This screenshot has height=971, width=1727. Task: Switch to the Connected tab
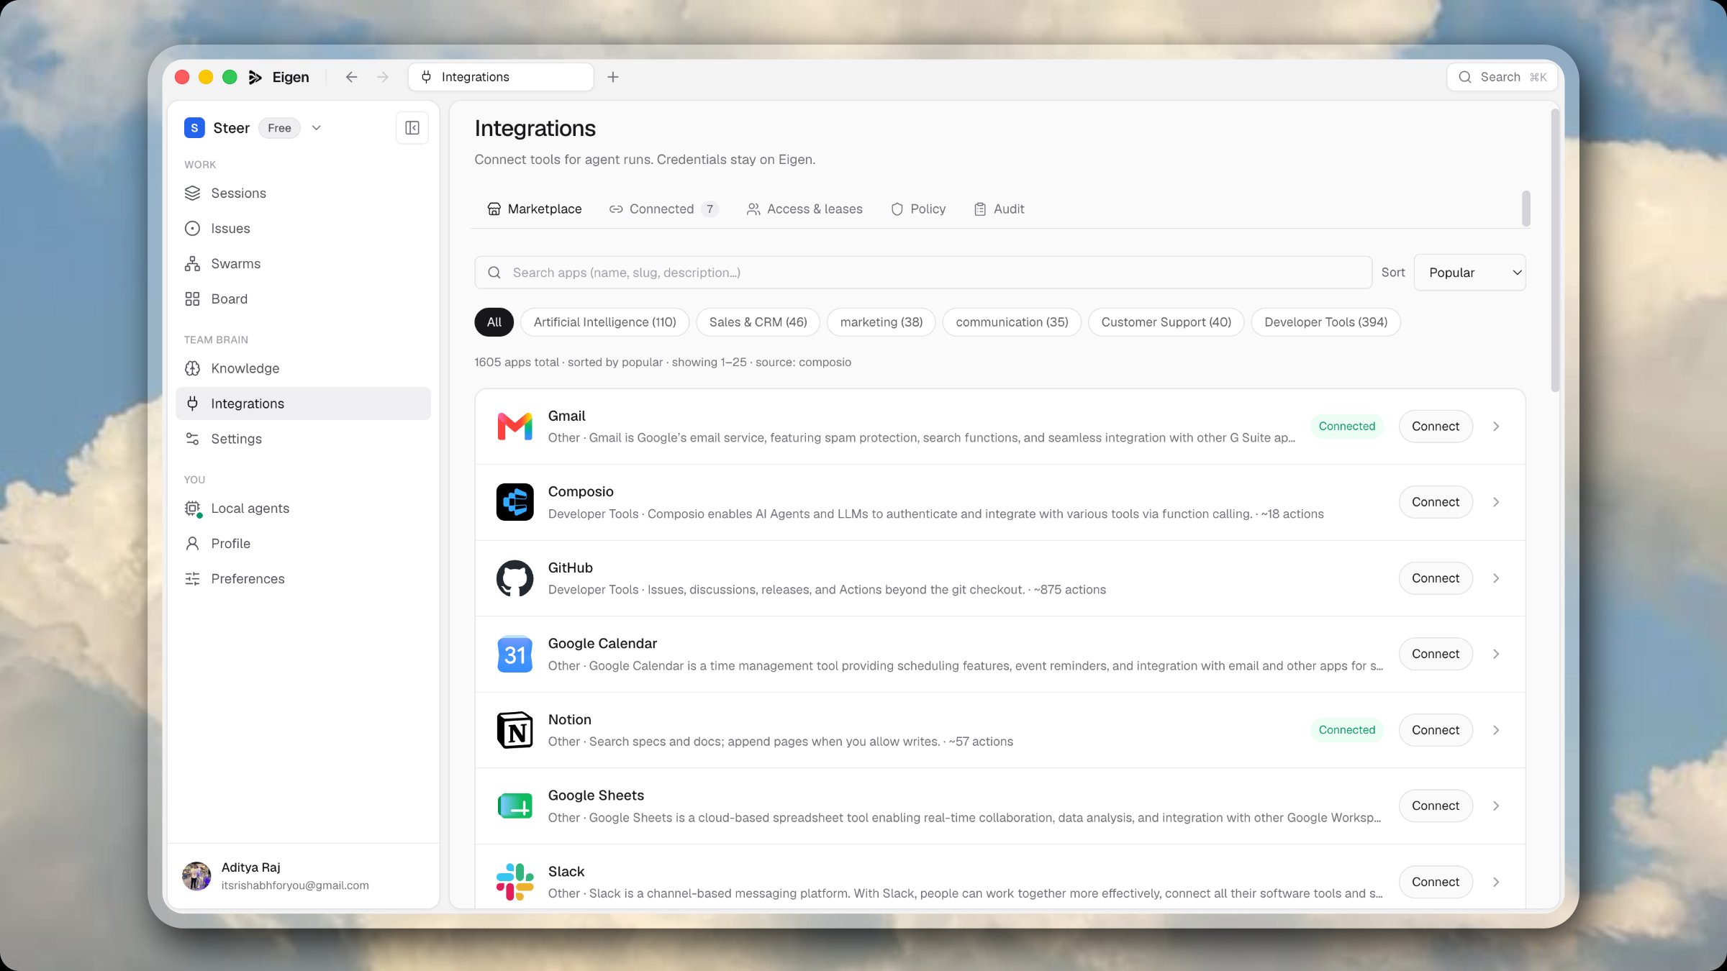click(663, 209)
